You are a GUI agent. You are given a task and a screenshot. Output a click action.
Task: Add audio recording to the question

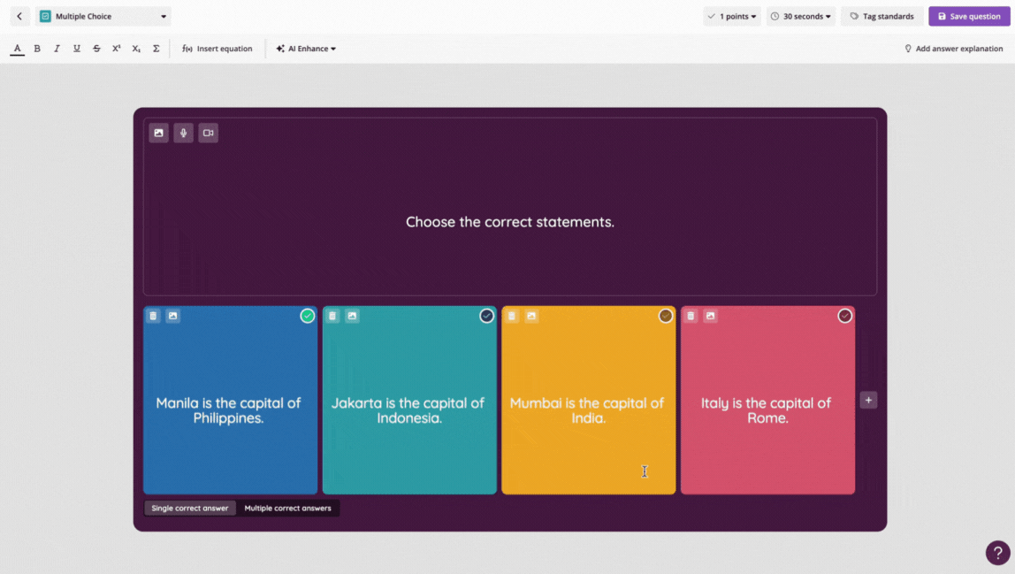pos(183,133)
